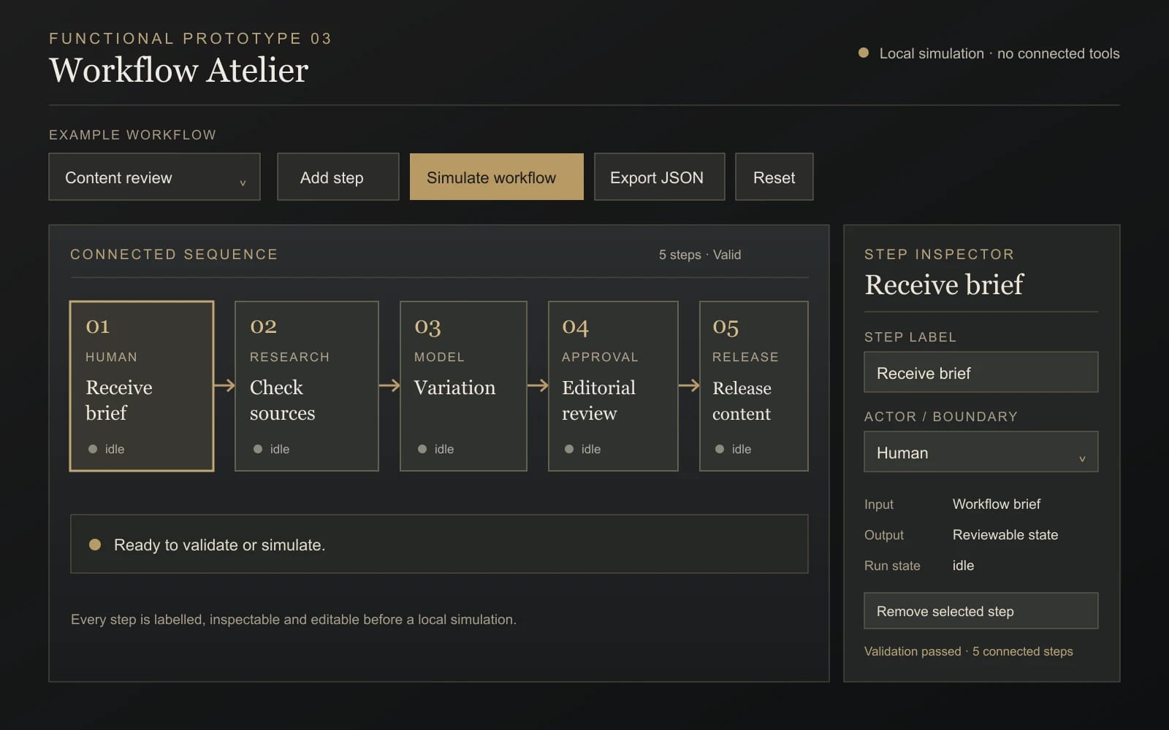Image resolution: width=1169 pixels, height=730 pixels.
Task: Select step 03 Variation card
Action: 463,386
